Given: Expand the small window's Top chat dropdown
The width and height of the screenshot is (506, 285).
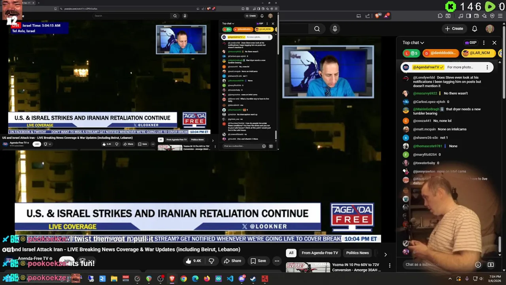Looking at the screenshot, I should 228,24.
